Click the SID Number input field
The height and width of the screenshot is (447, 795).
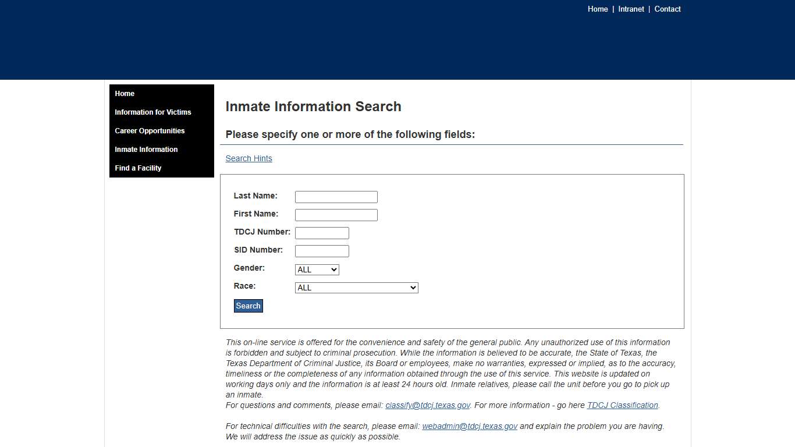321,251
